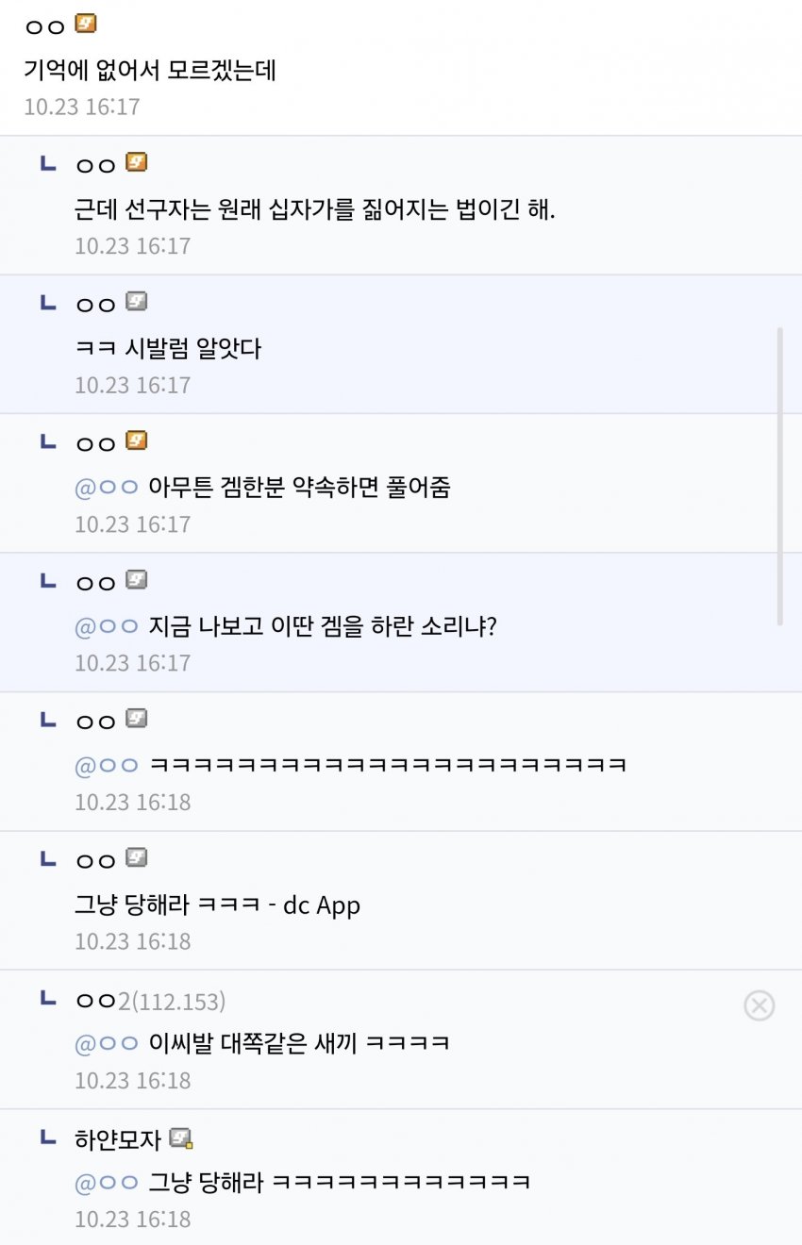Image resolution: width=802 pixels, height=1245 pixels.
Task: Click the top comment text 기억에 없어서 모르겠는데
Action: 150,71
